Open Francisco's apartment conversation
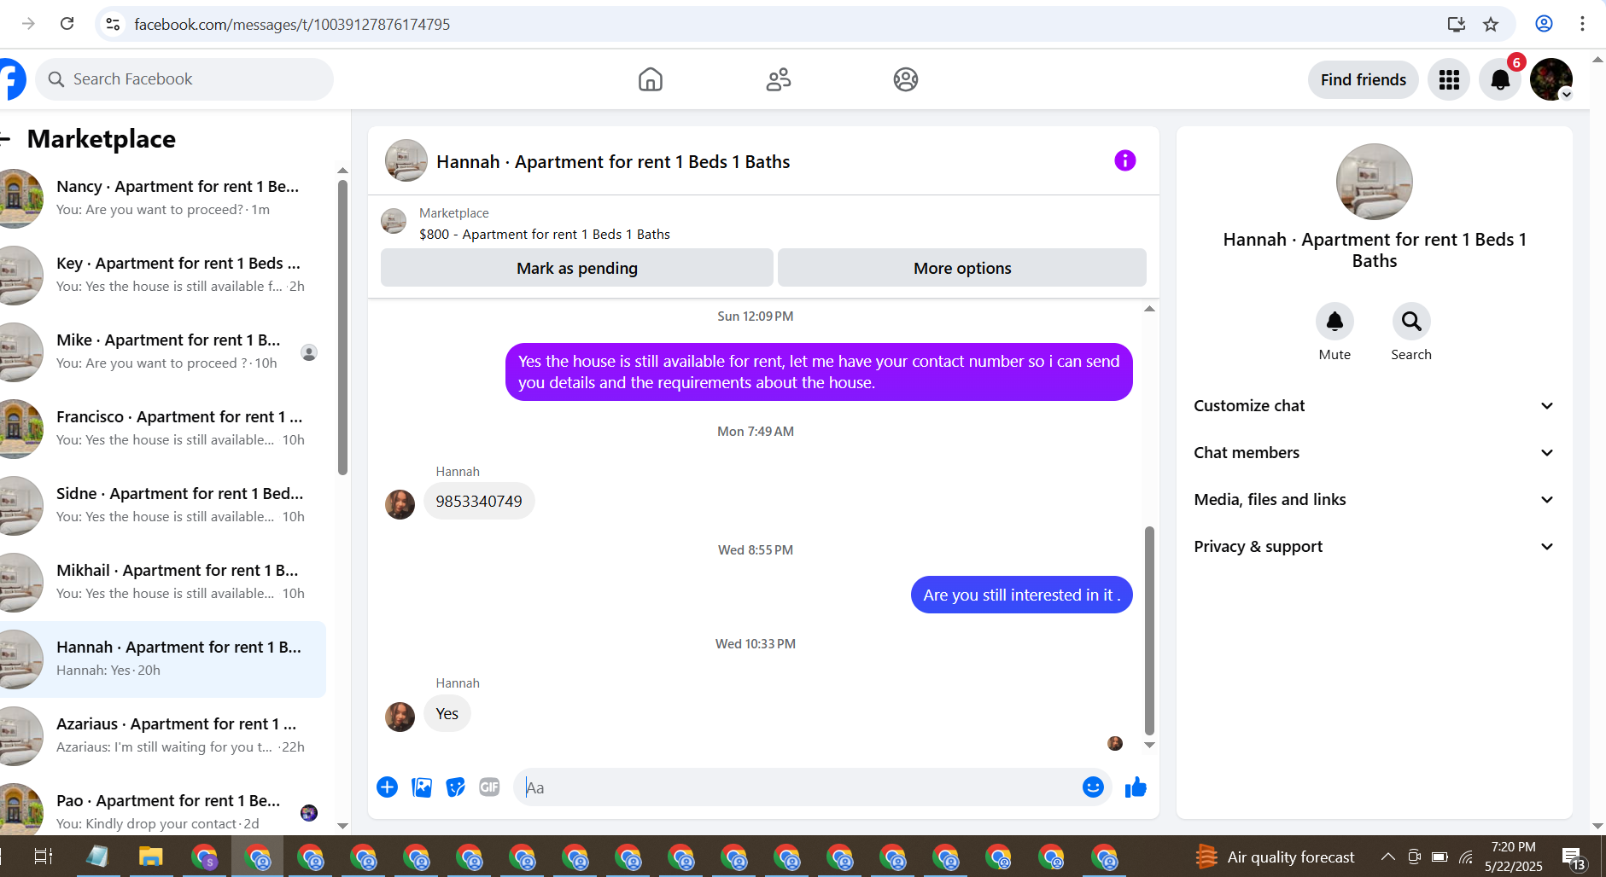The image size is (1606, 877). coord(163,428)
